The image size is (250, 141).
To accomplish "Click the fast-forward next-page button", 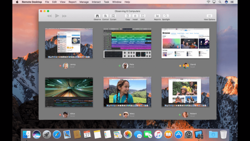I will click(x=64, y=16).
